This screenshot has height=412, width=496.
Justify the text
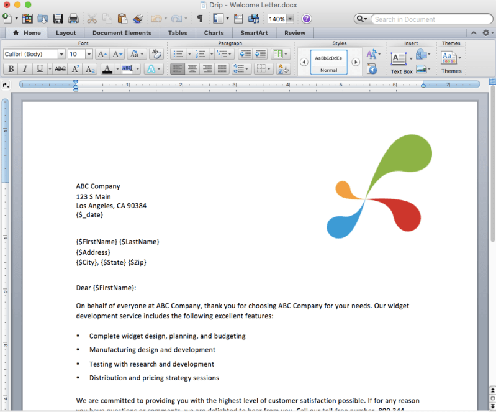(222, 69)
